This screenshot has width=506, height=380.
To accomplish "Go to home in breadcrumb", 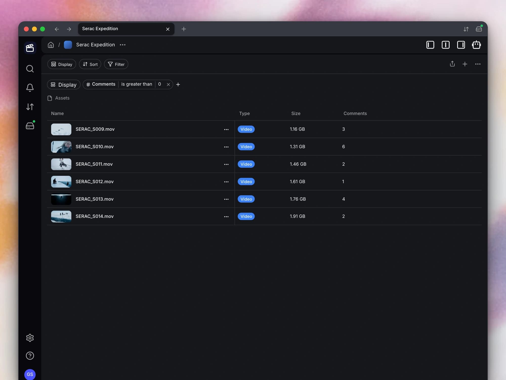I will [x=51, y=45].
